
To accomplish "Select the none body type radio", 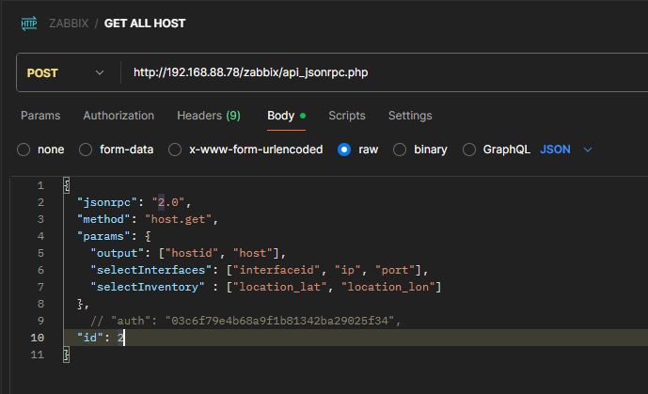I will point(24,150).
